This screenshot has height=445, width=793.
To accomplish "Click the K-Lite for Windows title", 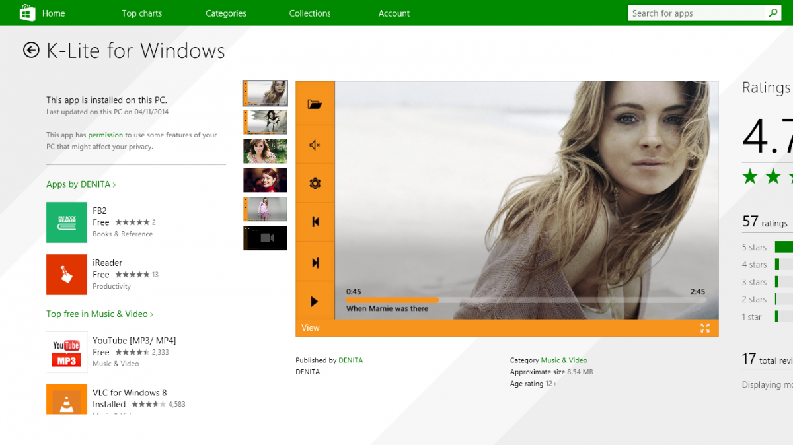I will [x=135, y=51].
